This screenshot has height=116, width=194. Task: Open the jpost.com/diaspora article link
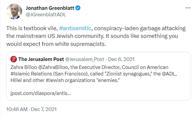click(41, 93)
